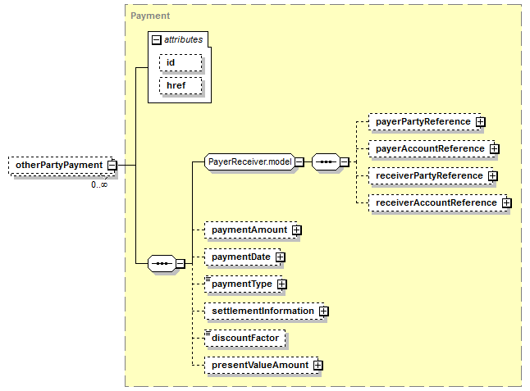Select the discountFactor element
The height and width of the screenshot is (391, 530).
[x=245, y=338]
